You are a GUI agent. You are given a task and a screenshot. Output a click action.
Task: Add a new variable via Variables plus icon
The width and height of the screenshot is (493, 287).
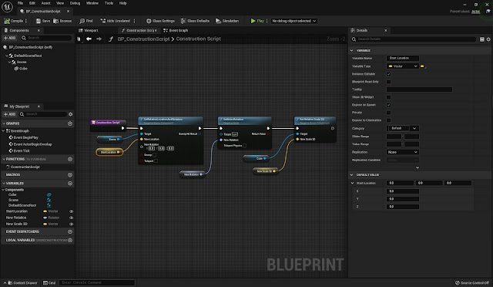point(70,183)
